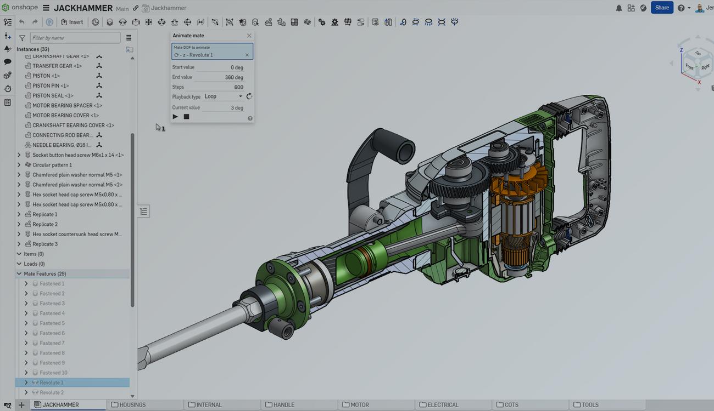Stop the mate animation playback
Viewport: 714px width, 411px height.
tap(186, 116)
